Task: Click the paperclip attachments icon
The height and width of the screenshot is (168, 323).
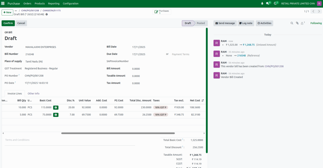Action: point(297,23)
